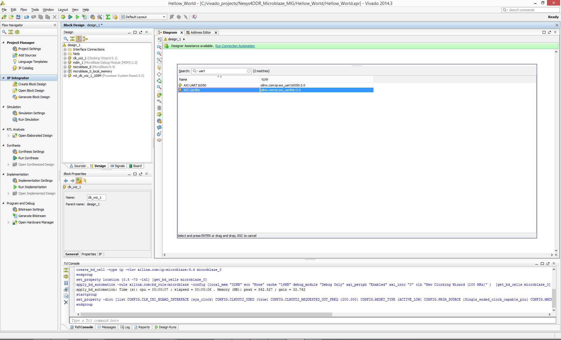Open the Tools menu
The height and width of the screenshot is (340, 561).
click(35, 10)
